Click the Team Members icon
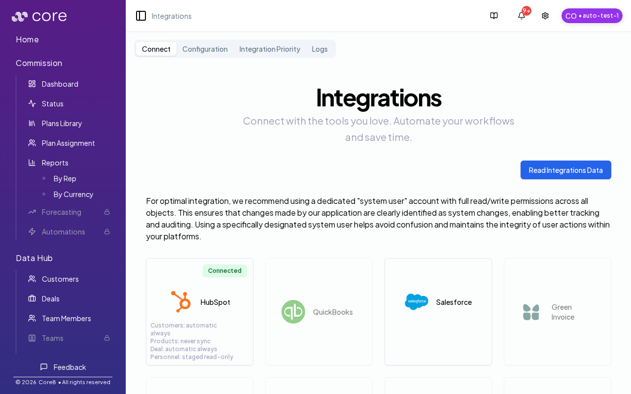 tap(32, 318)
